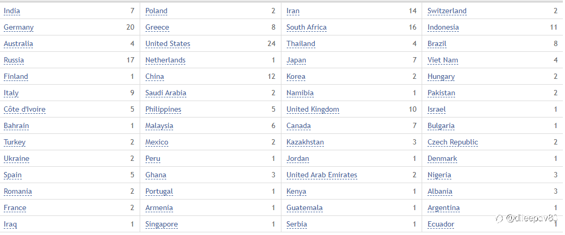Open the Iraq link
Image resolution: width=565 pixels, height=235 pixels.
(x=10, y=224)
